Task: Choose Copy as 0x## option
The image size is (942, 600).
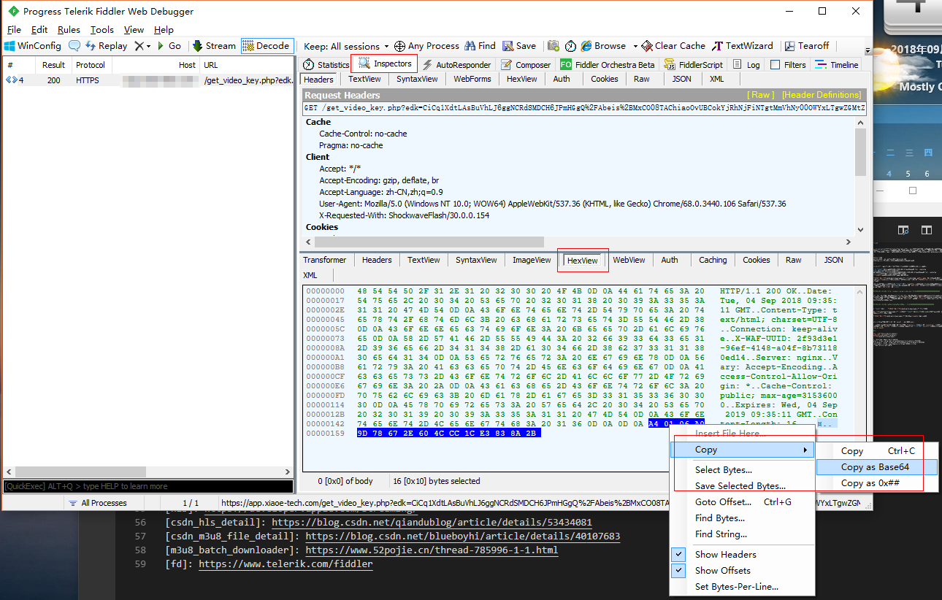Action: pyautogui.click(x=876, y=483)
